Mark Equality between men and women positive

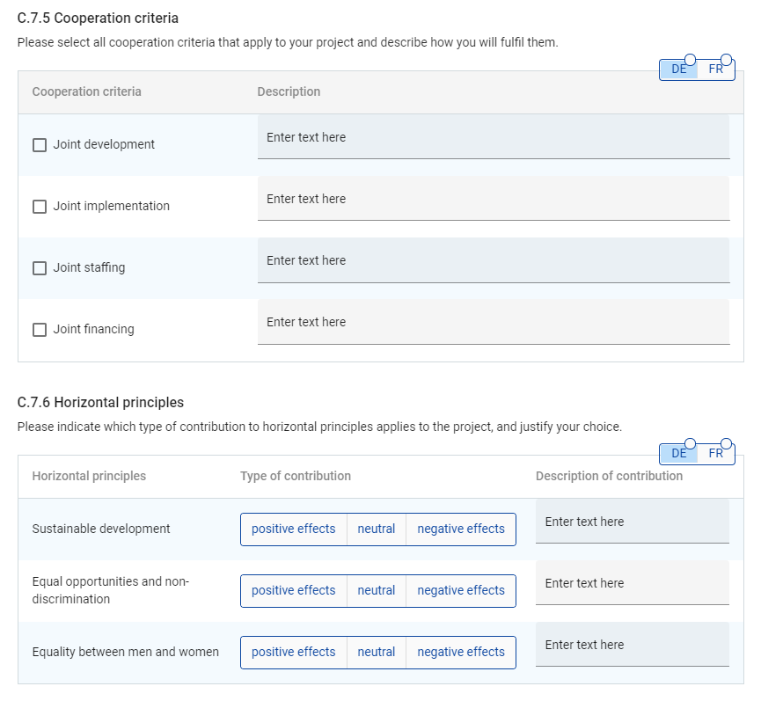click(x=293, y=653)
